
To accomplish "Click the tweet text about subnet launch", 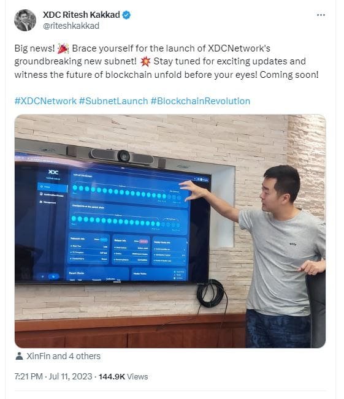I will 167,61.
